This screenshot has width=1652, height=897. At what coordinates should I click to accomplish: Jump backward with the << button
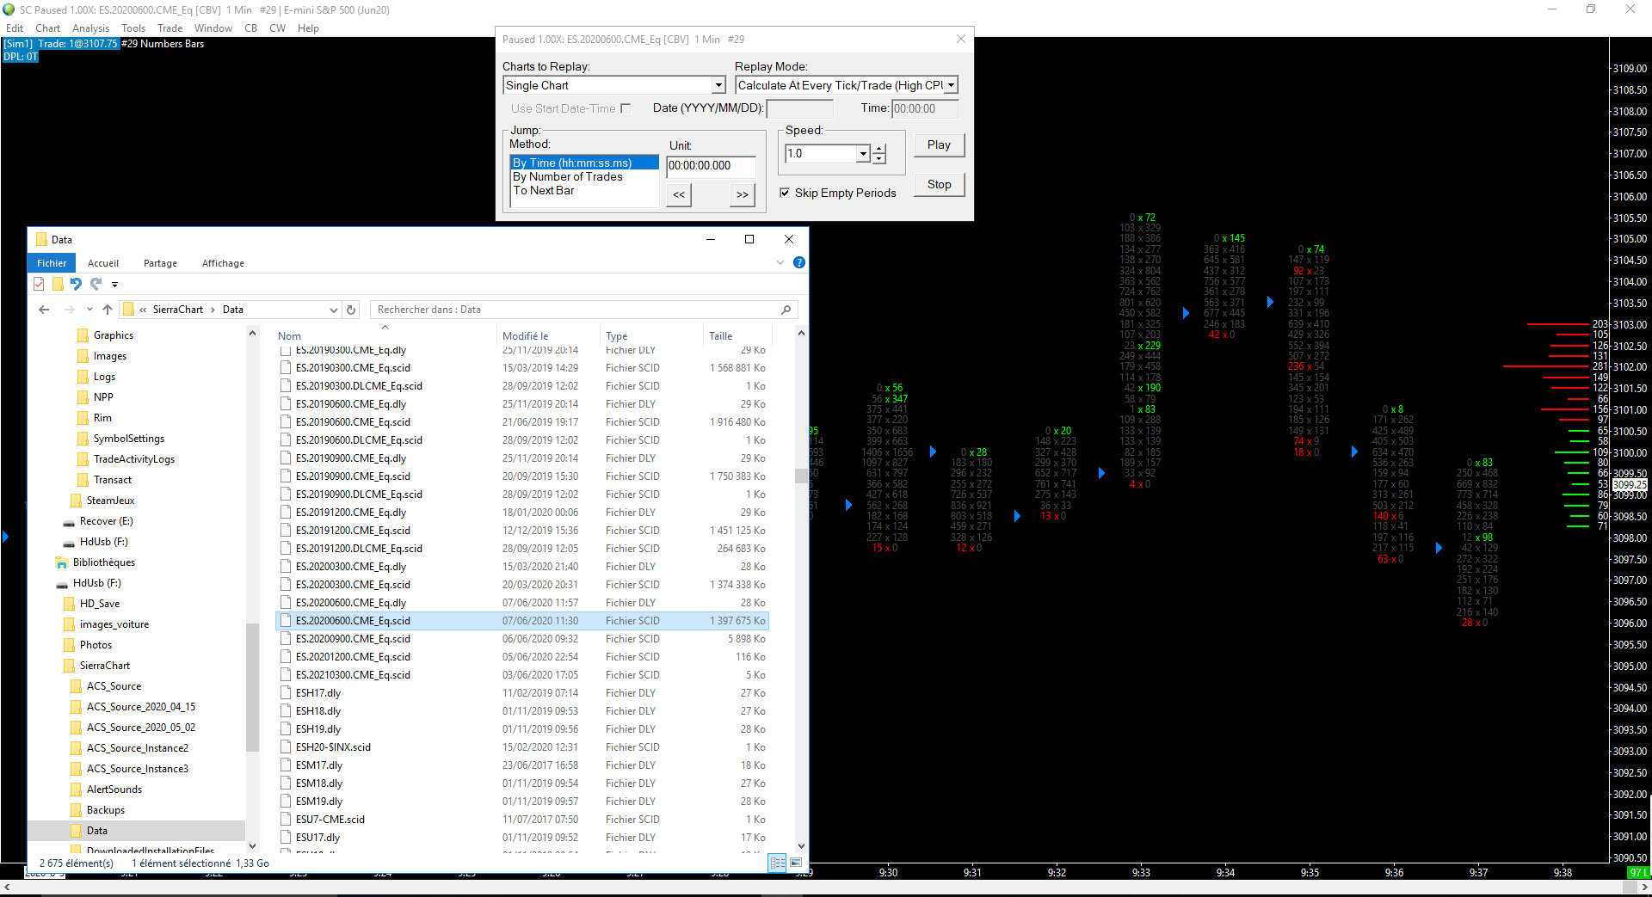pos(679,194)
